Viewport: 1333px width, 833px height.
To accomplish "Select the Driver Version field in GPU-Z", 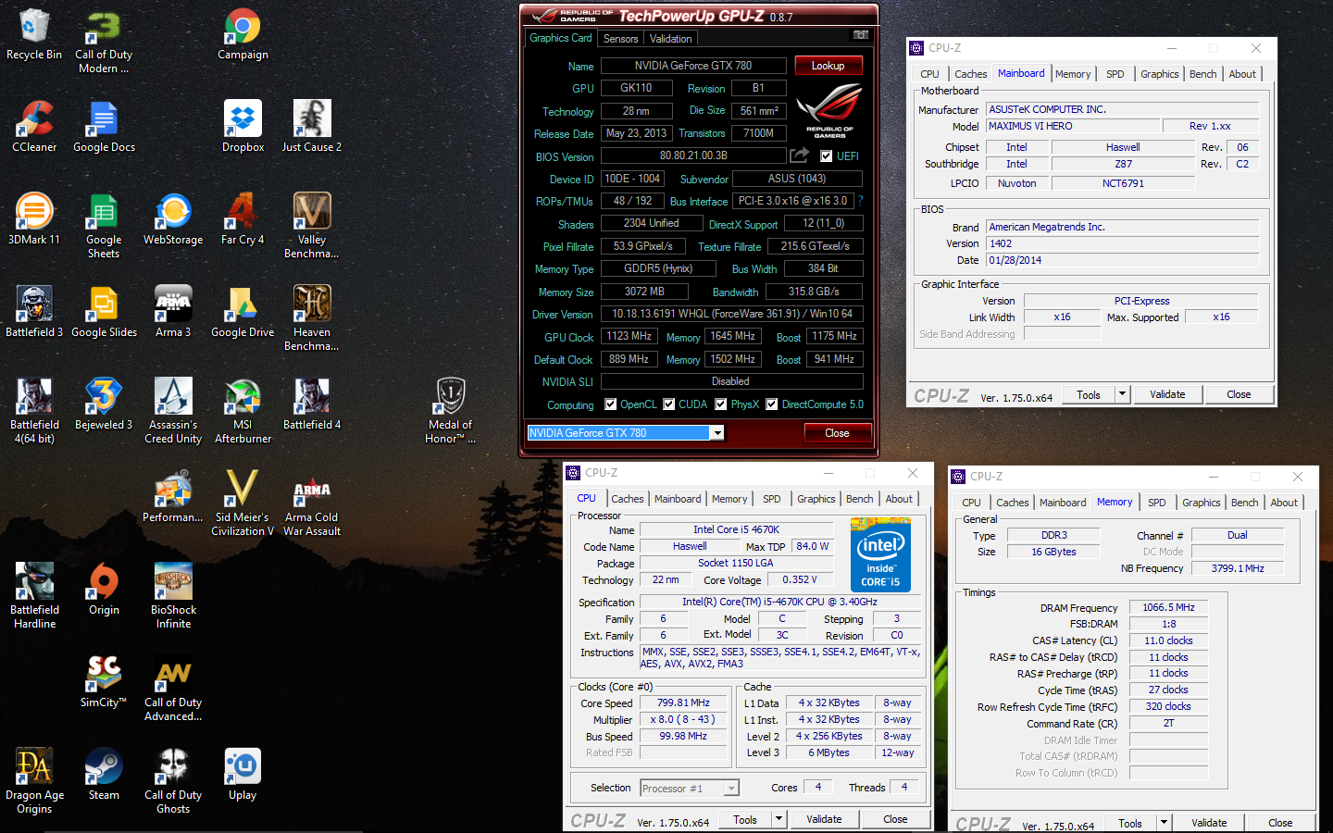I will (x=732, y=314).
